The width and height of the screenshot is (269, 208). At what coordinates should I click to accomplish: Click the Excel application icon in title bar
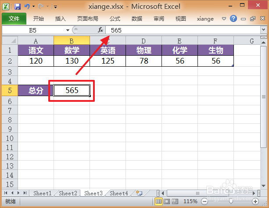tap(6, 7)
